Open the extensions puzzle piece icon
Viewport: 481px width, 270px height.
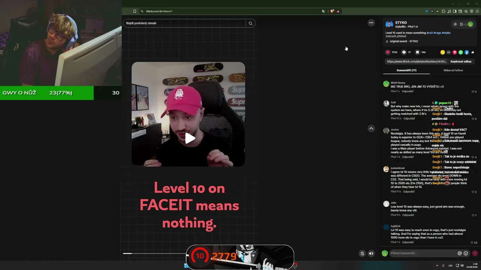click(x=443, y=11)
